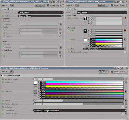Click connection icon for Maximum distance
The height and width of the screenshot is (120, 129).
[x=126, y=104]
